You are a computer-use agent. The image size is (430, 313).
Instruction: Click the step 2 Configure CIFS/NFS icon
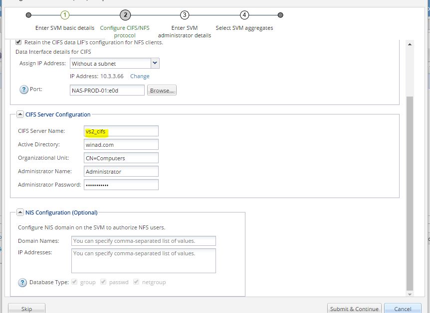point(124,15)
